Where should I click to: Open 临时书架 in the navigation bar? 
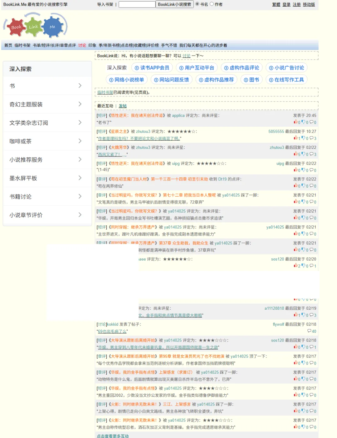pos(22,45)
